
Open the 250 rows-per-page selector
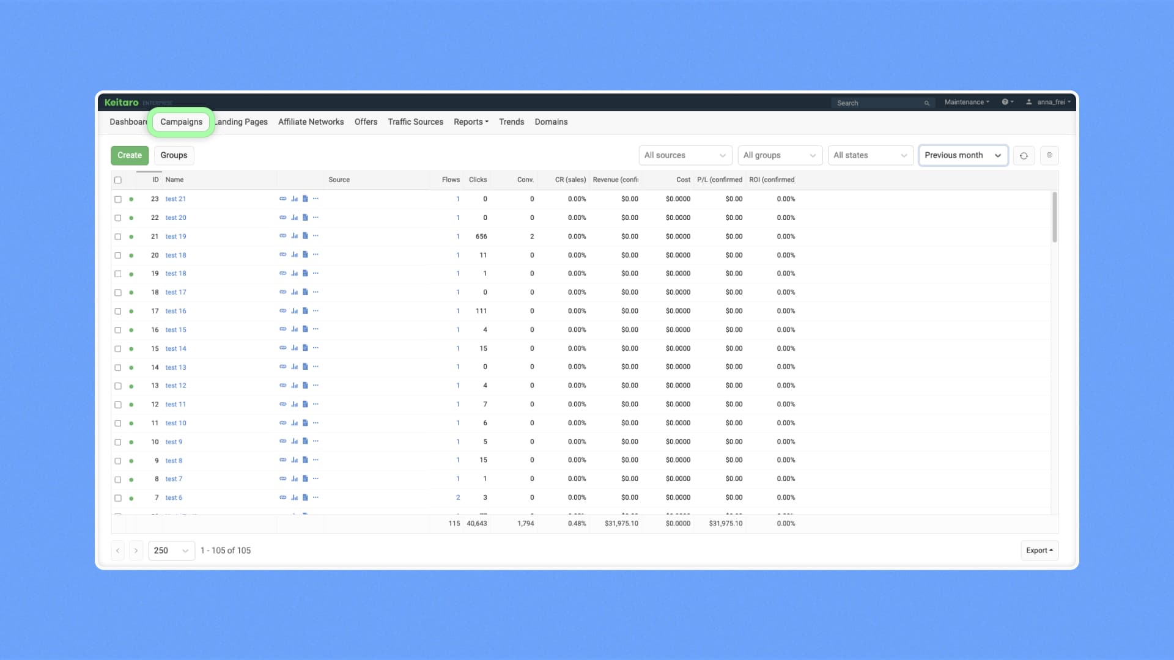pos(171,550)
